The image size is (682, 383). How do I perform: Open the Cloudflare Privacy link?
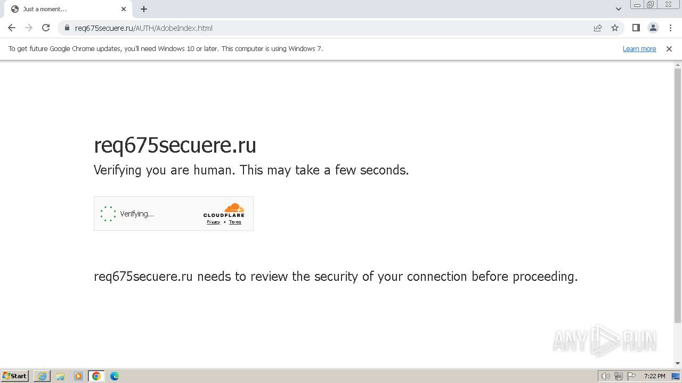(x=213, y=222)
